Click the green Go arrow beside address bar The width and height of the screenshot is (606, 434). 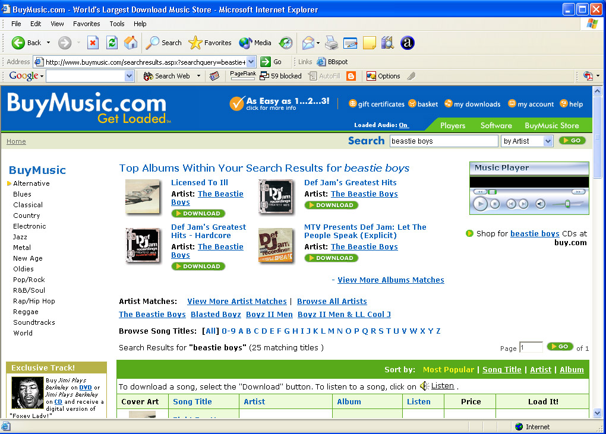[266, 62]
